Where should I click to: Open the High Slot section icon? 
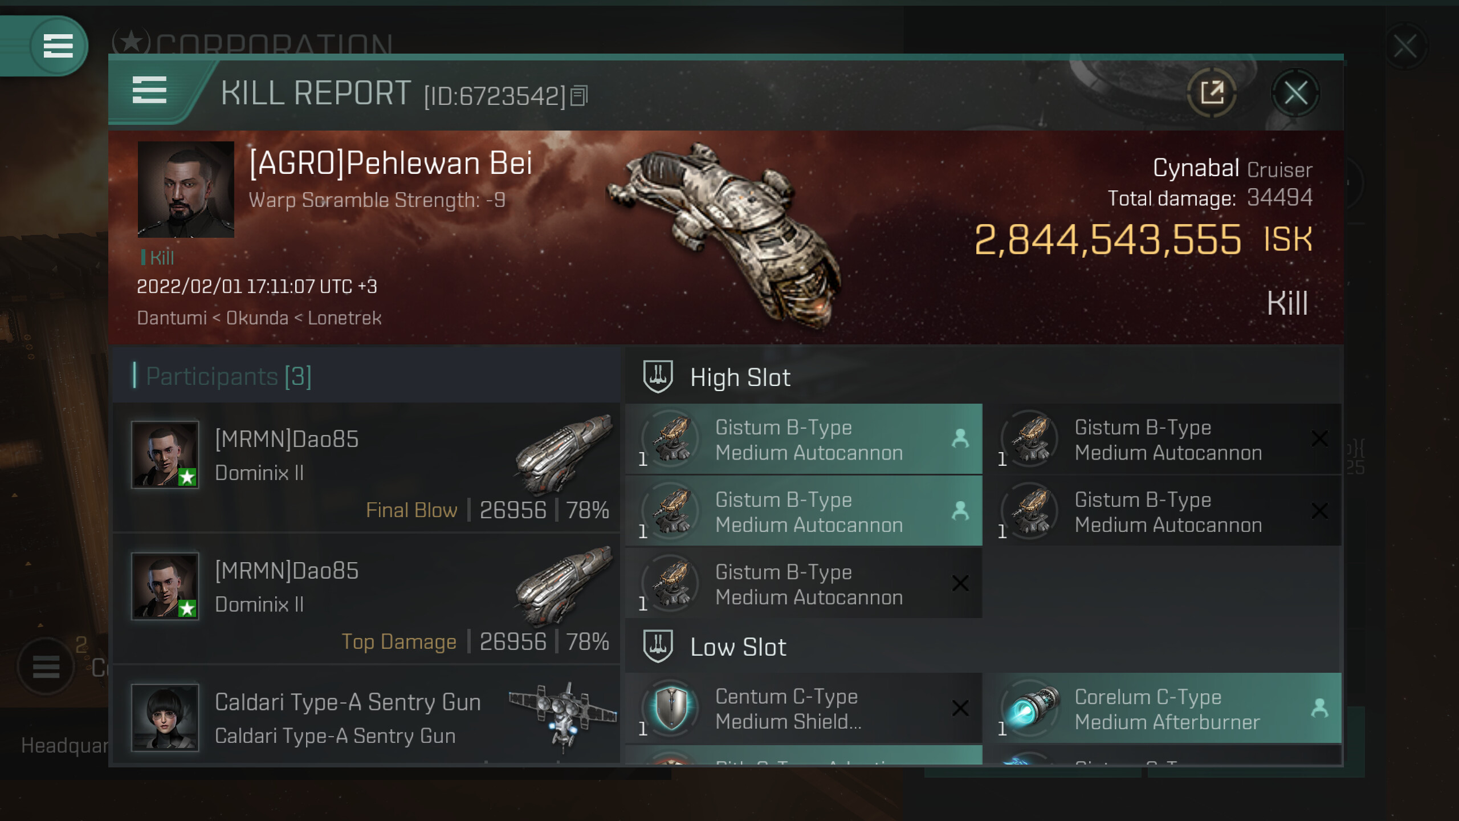pyautogui.click(x=658, y=376)
